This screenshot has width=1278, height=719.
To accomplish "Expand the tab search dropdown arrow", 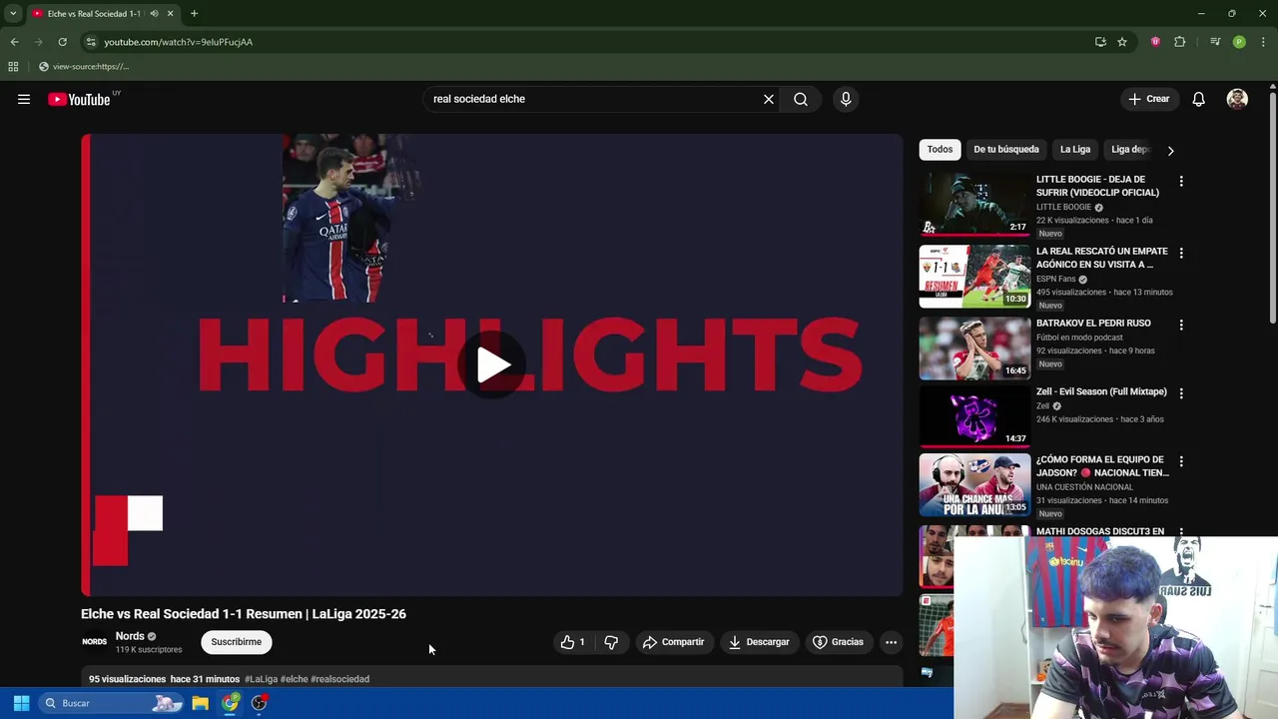I will click(13, 14).
